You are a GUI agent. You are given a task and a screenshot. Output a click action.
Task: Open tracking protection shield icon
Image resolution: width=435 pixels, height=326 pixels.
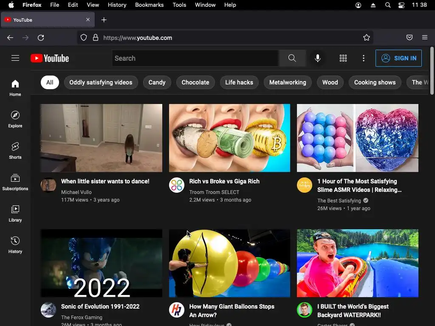pyautogui.click(x=84, y=38)
